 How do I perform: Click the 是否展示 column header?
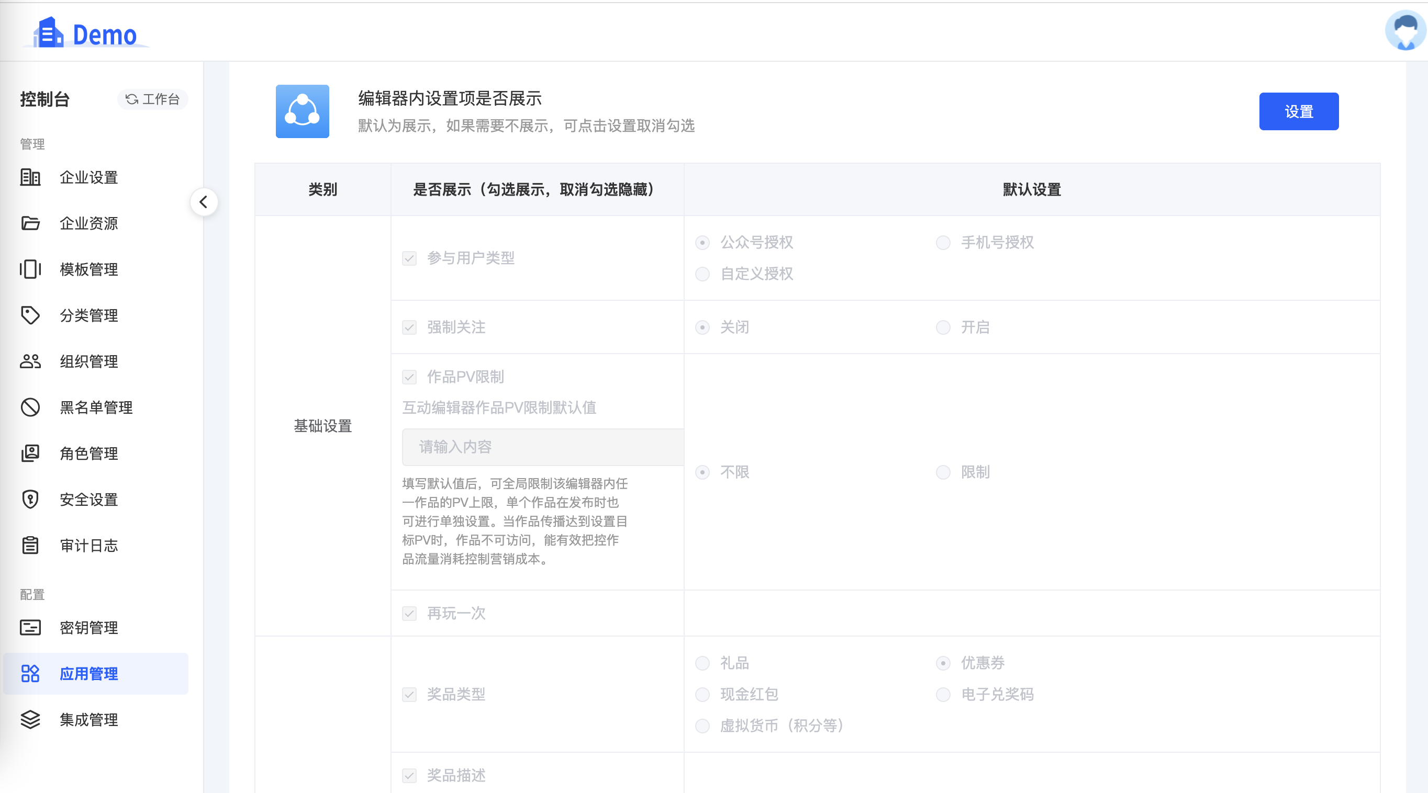tap(537, 189)
